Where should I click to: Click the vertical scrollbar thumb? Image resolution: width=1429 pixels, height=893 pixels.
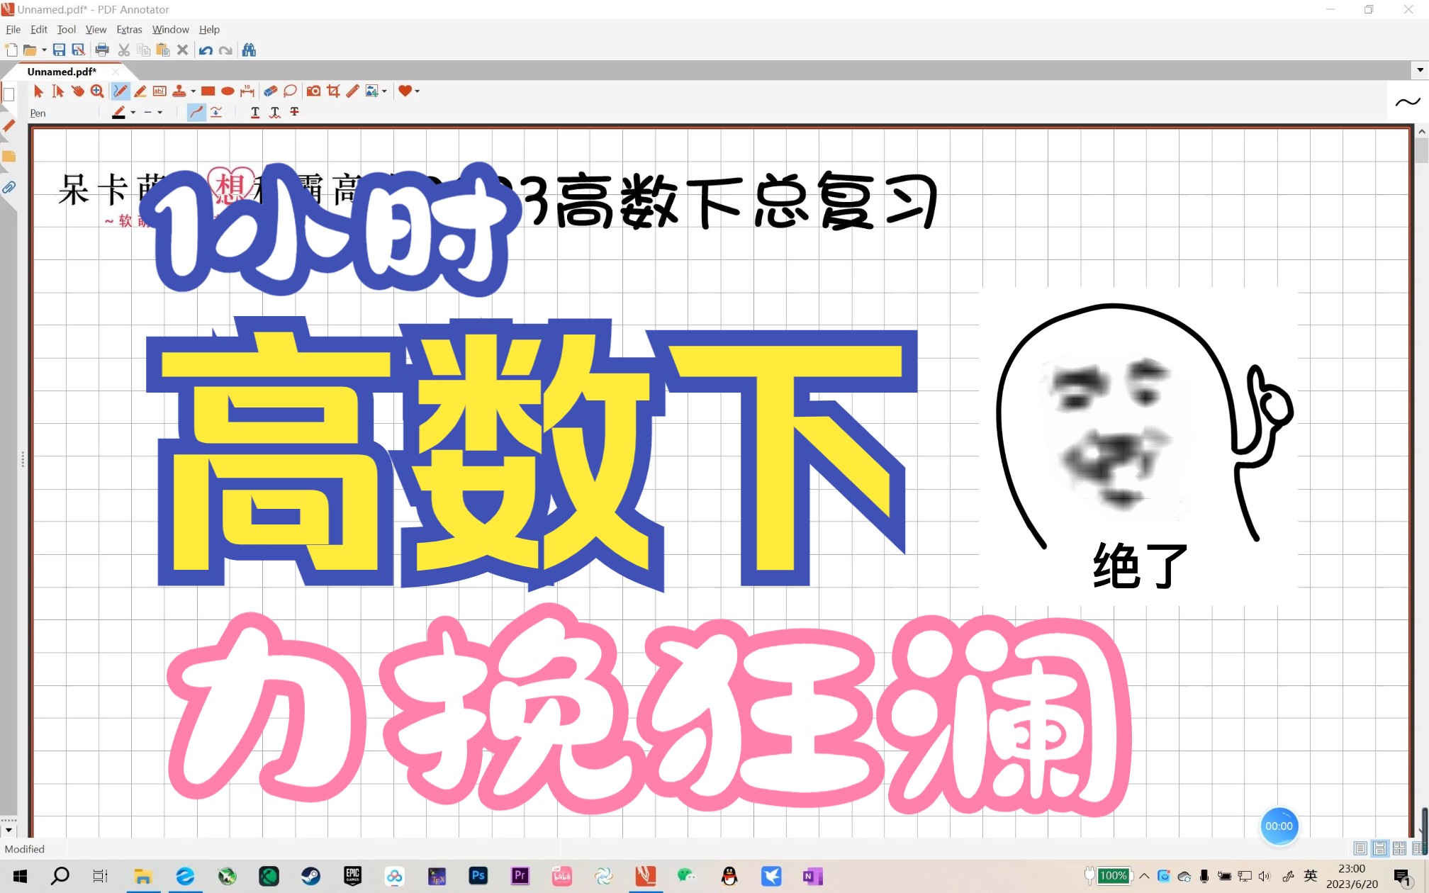pos(1421,151)
